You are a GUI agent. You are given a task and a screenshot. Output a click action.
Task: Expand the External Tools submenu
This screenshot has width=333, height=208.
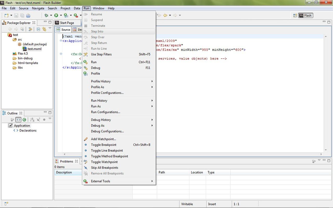pyautogui.click(x=119, y=181)
